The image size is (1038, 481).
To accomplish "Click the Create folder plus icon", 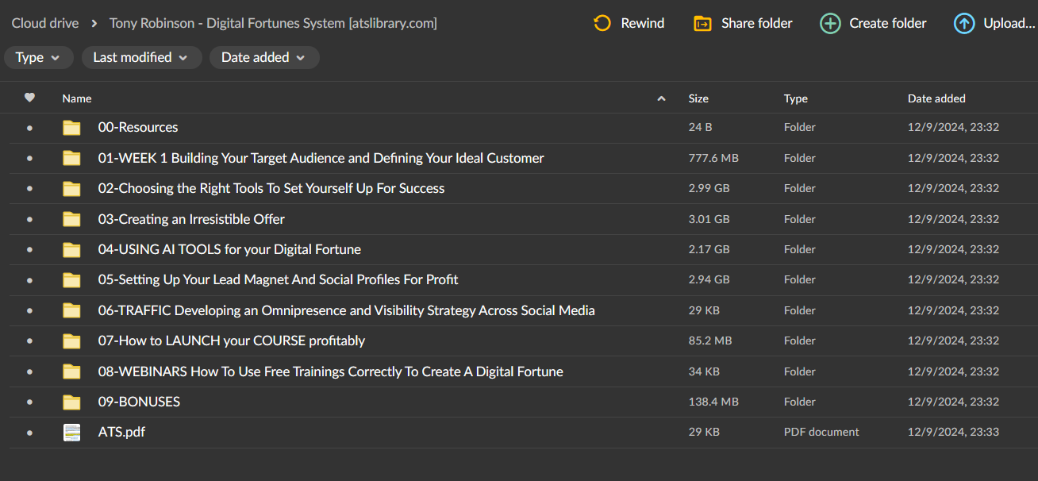I will click(x=830, y=23).
